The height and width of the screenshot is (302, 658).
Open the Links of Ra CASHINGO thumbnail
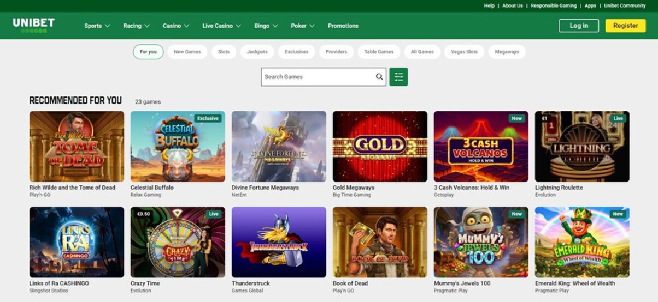[77, 242]
